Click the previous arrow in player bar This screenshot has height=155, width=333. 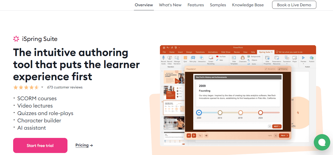[x=276, y=135]
